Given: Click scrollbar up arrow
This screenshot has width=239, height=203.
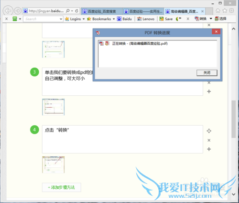Looking at the screenshot, I should click(x=233, y=29).
